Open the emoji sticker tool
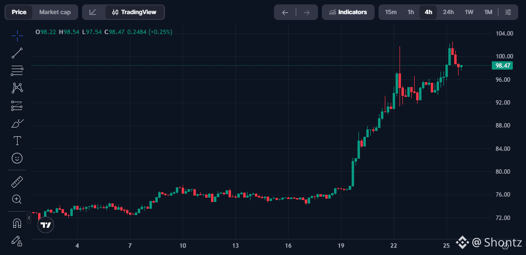The width and height of the screenshot is (526, 255). pos(17,158)
